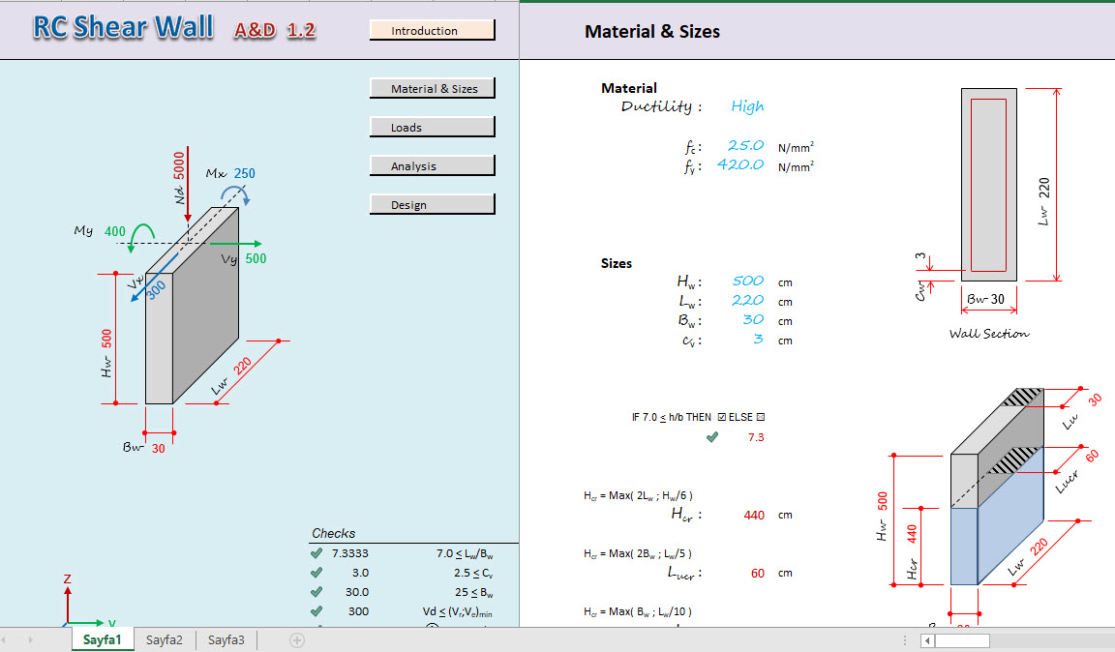Switch to the Sayfa3 sheet tab
This screenshot has width=1115, height=652.
click(x=226, y=639)
